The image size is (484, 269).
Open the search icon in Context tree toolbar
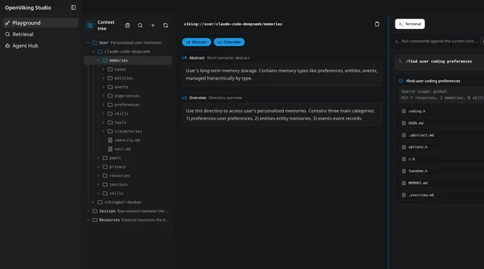point(140,25)
